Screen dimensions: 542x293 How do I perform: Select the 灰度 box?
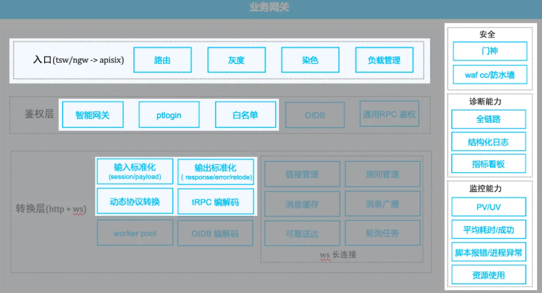[236, 60]
